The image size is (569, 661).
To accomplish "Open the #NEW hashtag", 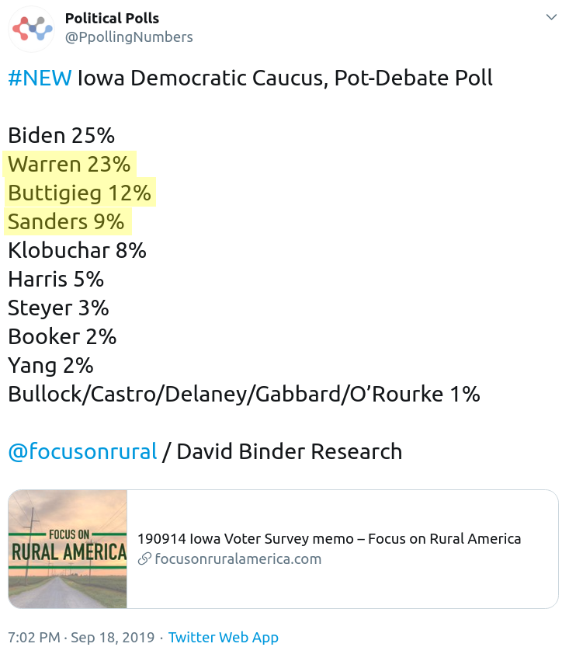I will pyautogui.click(x=40, y=78).
